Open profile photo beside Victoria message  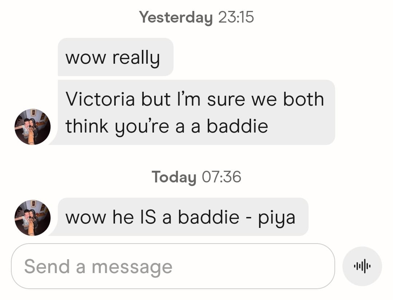tap(33, 127)
